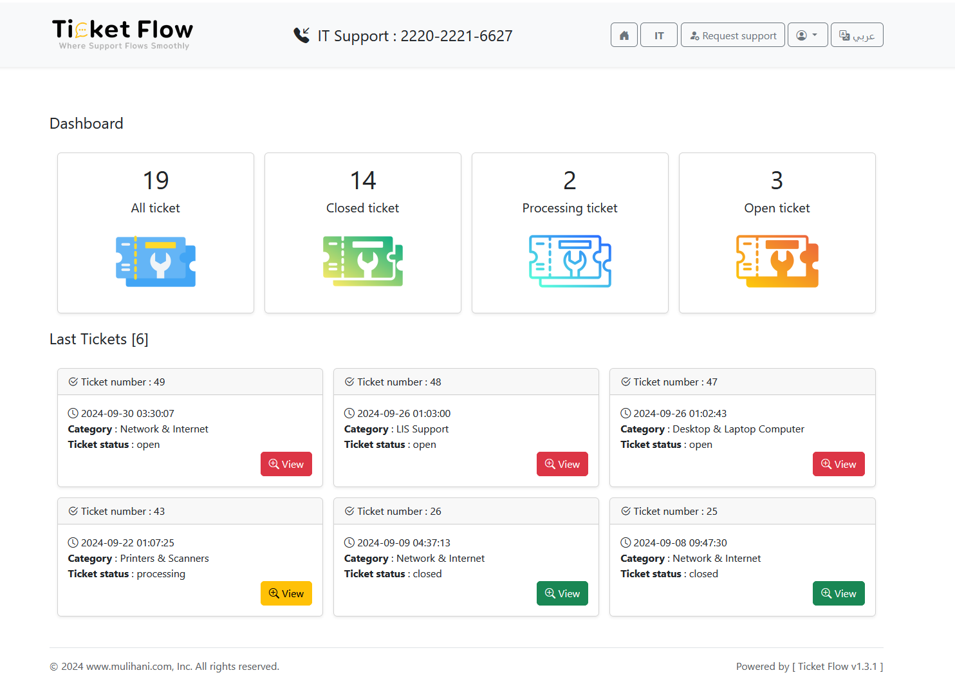View ticket number 49
955x695 pixels.
(x=286, y=464)
